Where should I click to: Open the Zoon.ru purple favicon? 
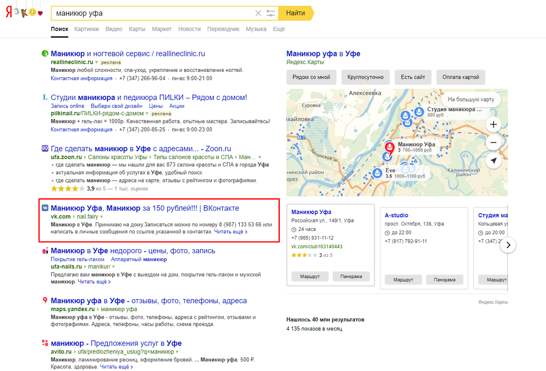coord(45,148)
